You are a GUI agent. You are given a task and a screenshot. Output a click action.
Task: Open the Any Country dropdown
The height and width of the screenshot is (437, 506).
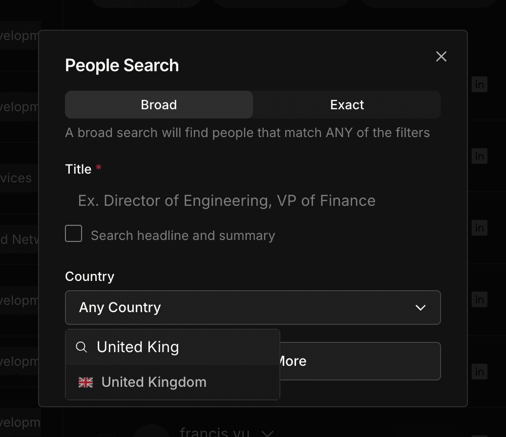click(x=253, y=308)
